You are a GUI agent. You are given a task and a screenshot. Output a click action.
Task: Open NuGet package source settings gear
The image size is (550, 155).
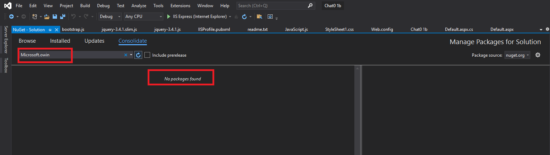click(537, 55)
